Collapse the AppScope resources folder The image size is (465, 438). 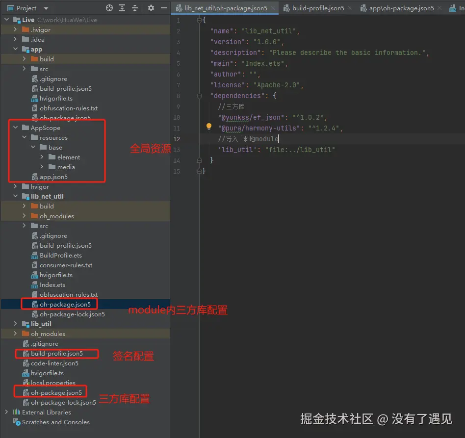[x=25, y=137]
